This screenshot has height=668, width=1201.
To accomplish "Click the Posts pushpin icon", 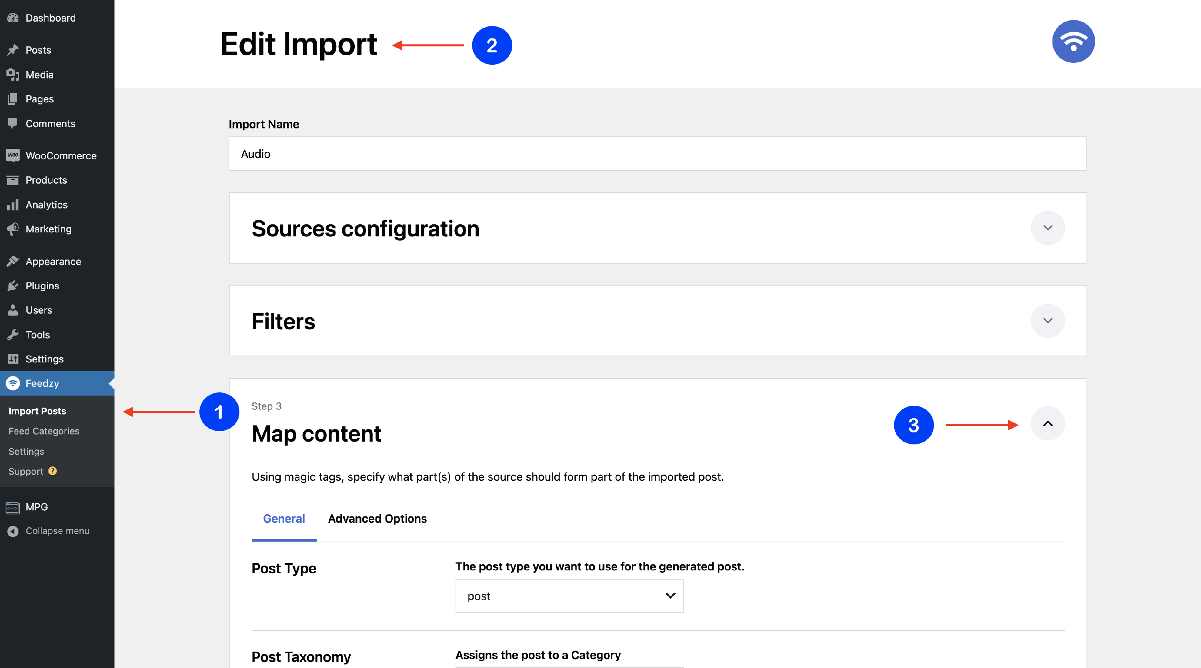I will point(13,50).
